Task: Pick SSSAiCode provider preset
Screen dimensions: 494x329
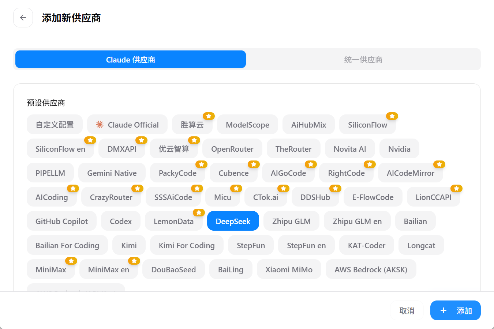Action: point(173,197)
